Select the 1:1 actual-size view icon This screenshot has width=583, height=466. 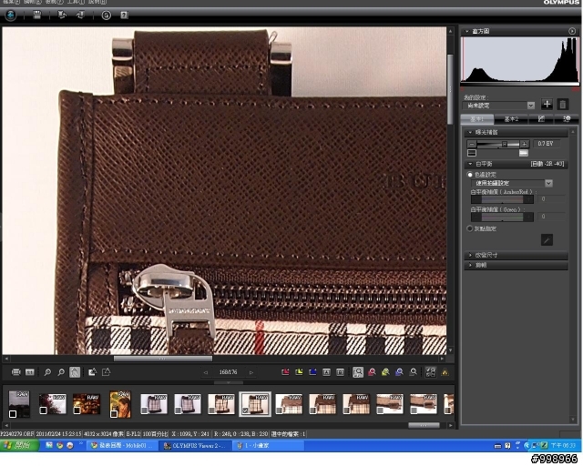pyautogui.click(x=30, y=372)
